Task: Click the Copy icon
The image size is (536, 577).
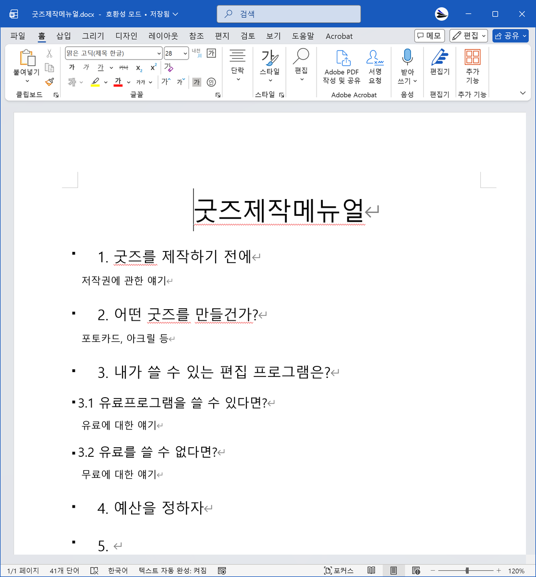Action: pyautogui.click(x=49, y=67)
